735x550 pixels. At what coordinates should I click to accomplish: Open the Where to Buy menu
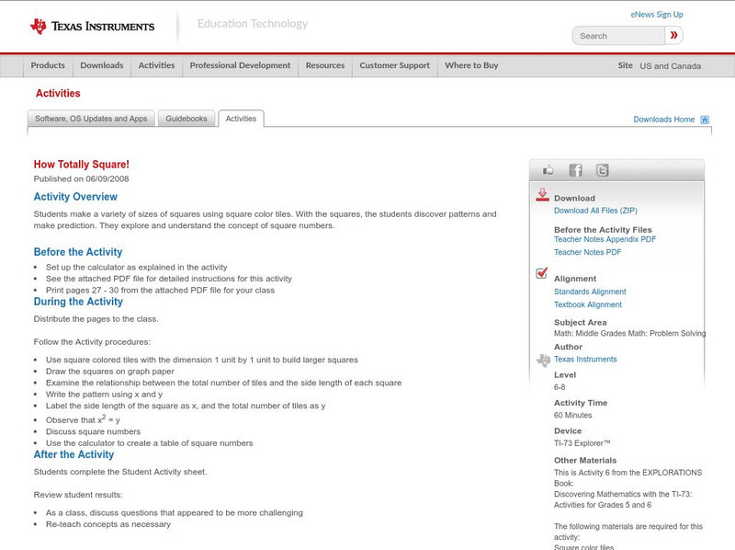click(x=471, y=65)
